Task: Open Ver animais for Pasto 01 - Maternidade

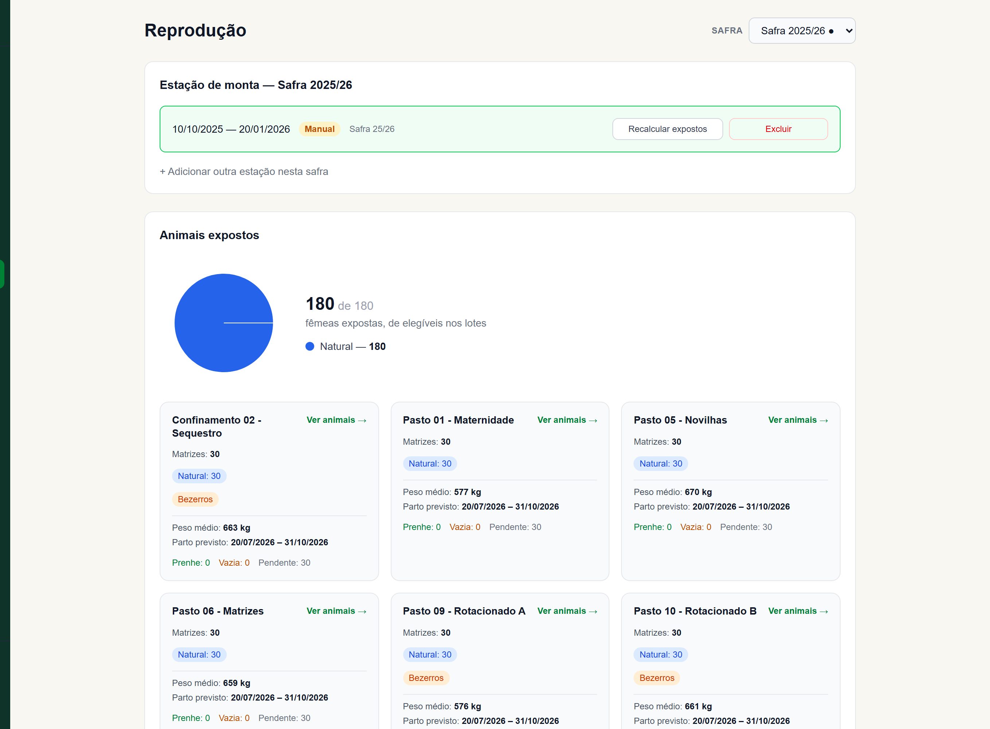Action: tap(567, 420)
